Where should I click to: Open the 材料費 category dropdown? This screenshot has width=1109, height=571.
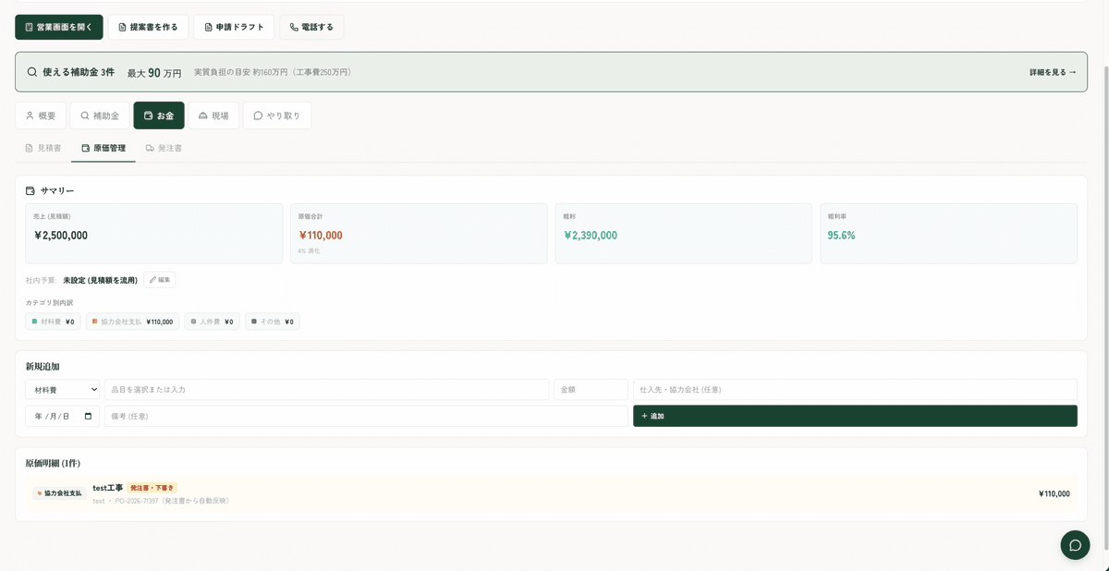tap(62, 390)
